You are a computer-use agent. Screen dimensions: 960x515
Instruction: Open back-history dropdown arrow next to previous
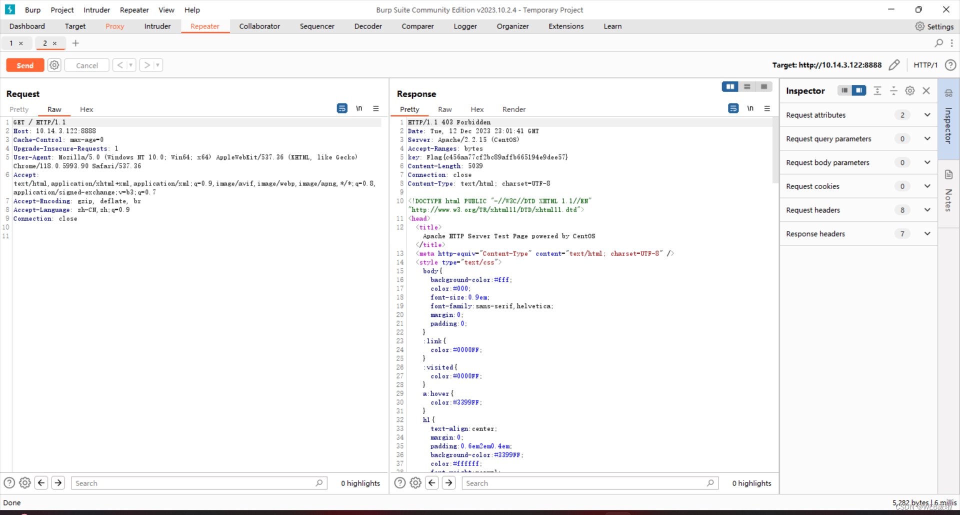(131, 65)
